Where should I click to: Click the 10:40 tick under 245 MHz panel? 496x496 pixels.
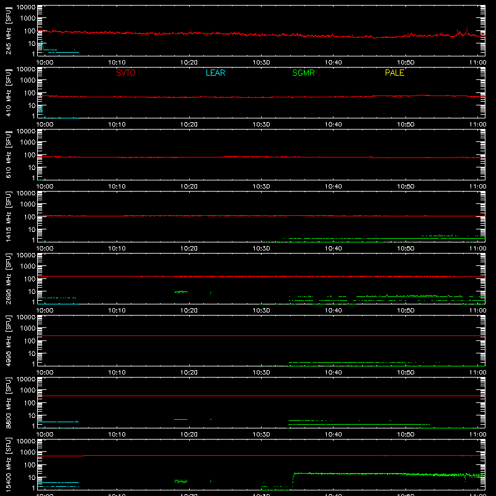334,63
